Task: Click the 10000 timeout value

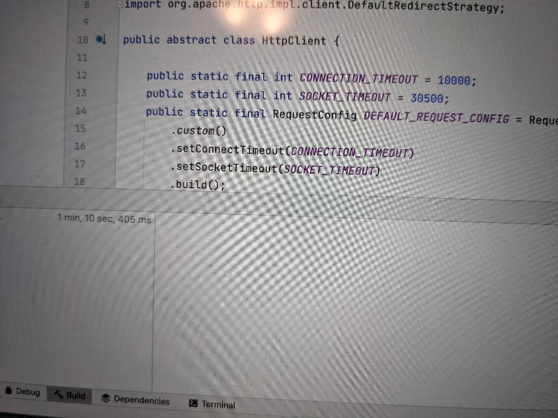Action: (454, 81)
